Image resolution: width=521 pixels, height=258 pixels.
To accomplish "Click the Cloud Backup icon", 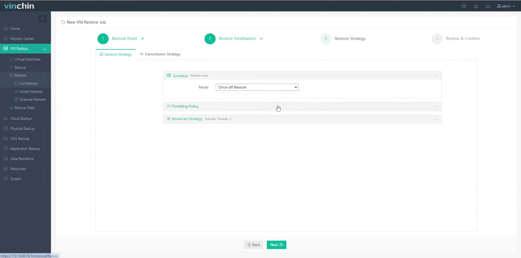I will point(5,118).
